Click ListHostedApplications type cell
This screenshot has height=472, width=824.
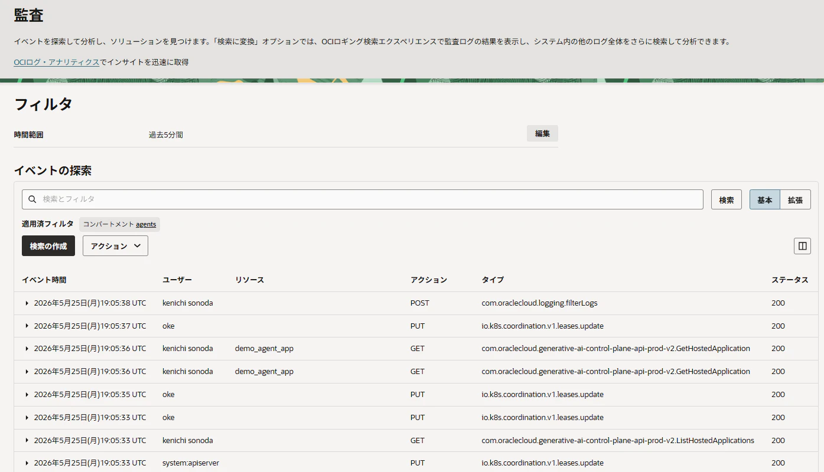[x=618, y=440]
